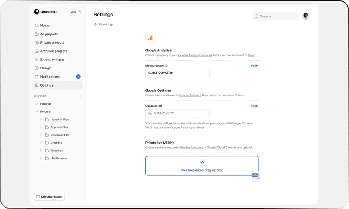Click the notification badge showing 4
This screenshot has width=349, height=209.
78,77
